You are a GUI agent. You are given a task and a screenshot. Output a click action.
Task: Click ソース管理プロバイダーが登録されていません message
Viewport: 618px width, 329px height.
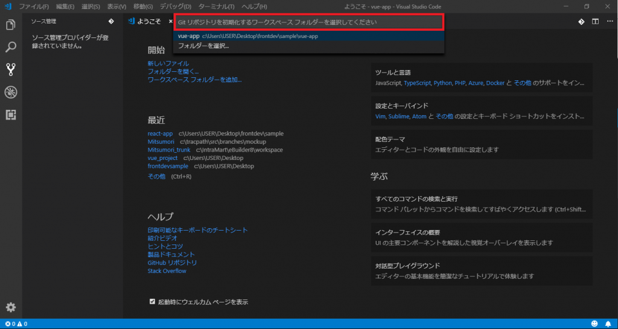[70, 42]
